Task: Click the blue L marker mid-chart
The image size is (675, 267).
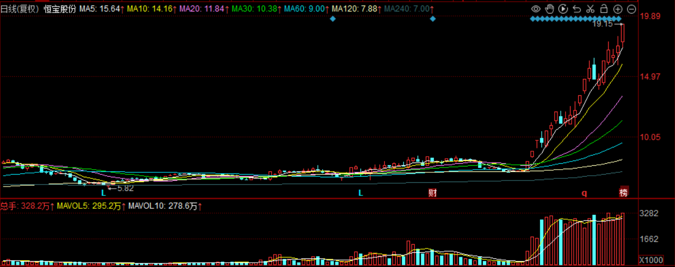Action: click(x=360, y=193)
